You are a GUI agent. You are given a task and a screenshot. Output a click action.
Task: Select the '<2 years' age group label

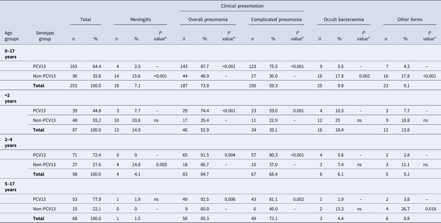pos(10,98)
